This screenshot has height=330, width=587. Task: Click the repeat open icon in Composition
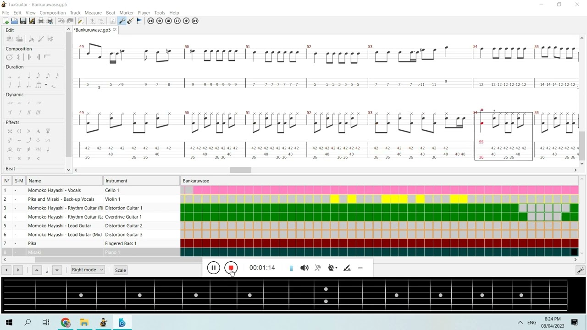click(x=29, y=57)
